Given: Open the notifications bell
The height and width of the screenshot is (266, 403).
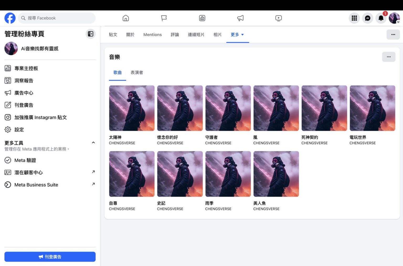Looking at the screenshot, I should pyautogui.click(x=381, y=18).
